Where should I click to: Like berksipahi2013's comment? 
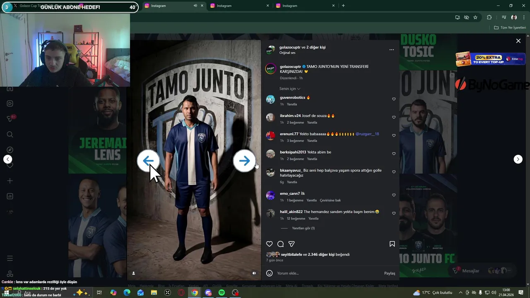click(x=394, y=154)
